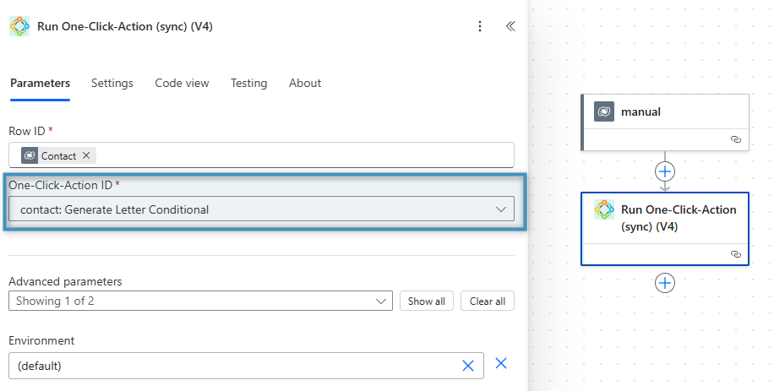Switch to the Settings tab
The width and height of the screenshot is (774, 391).
click(x=112, y=83)
